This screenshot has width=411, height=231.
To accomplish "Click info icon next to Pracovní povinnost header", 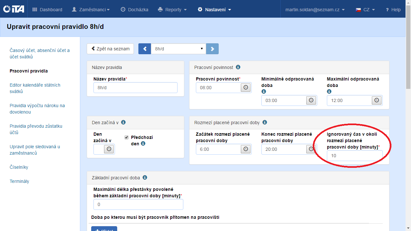I will [x=238, y=67].
